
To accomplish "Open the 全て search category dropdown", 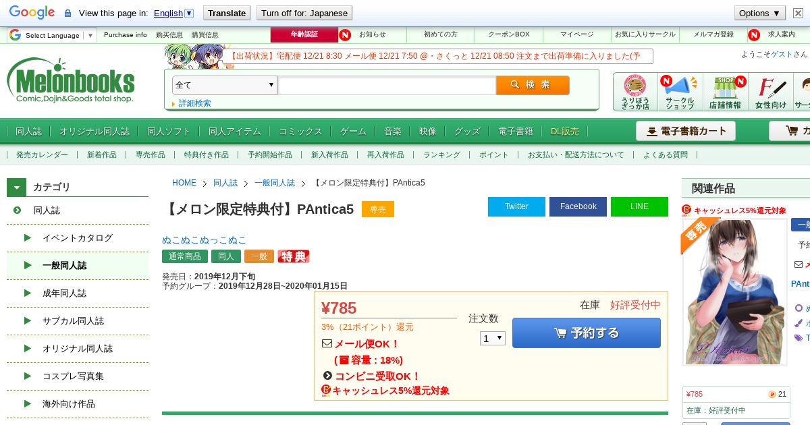I will click(225, 85).
